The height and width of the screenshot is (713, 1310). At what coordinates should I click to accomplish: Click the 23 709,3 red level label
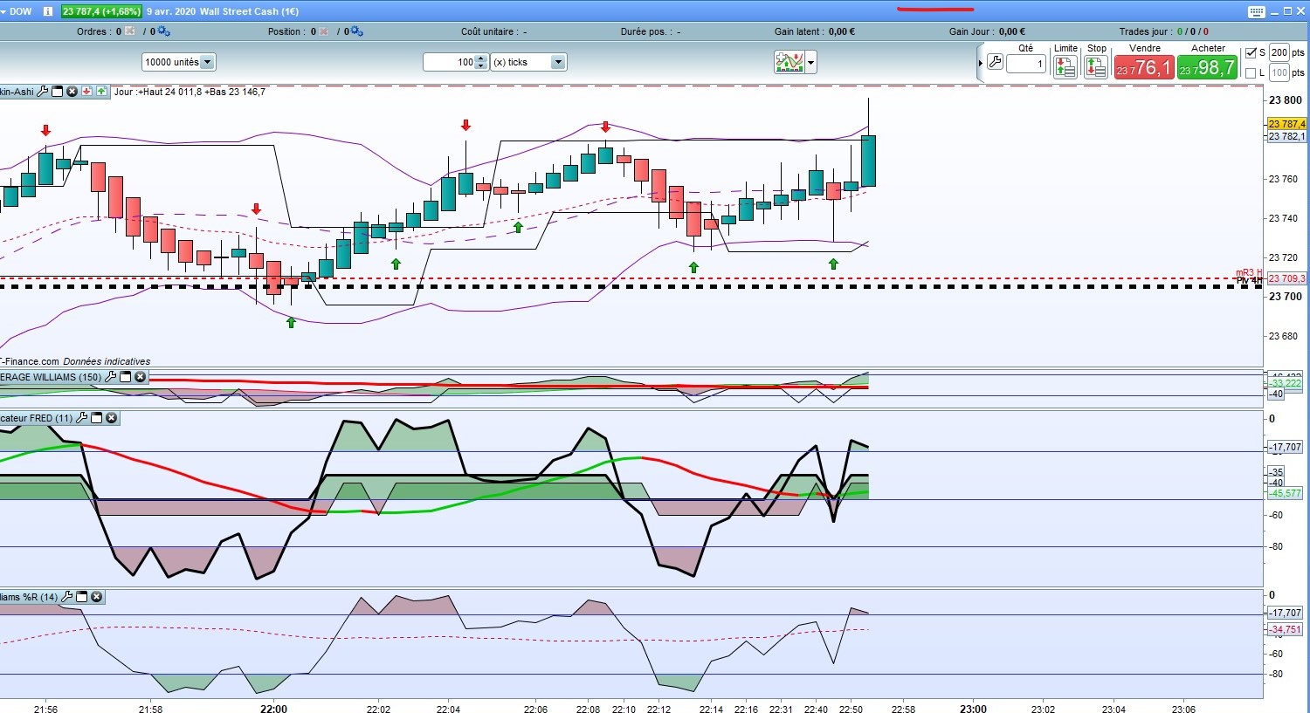[x=1286, y=278]
